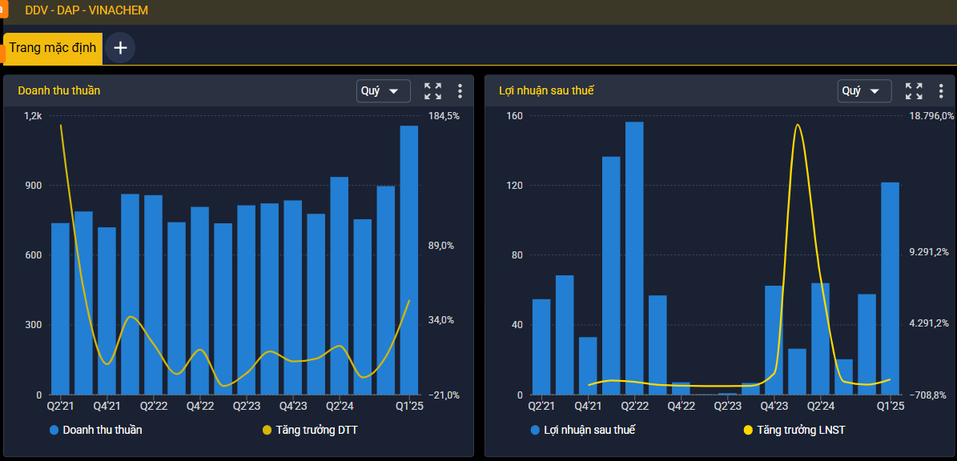957x461 pixels.
Task: Click the Doanh thu thuần panel title
Action: point(59,91)
